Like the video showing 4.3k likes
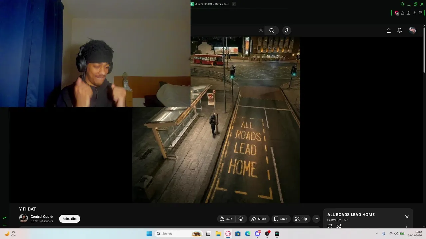Viewport: 426px width, 239px height. click(226, 219)
